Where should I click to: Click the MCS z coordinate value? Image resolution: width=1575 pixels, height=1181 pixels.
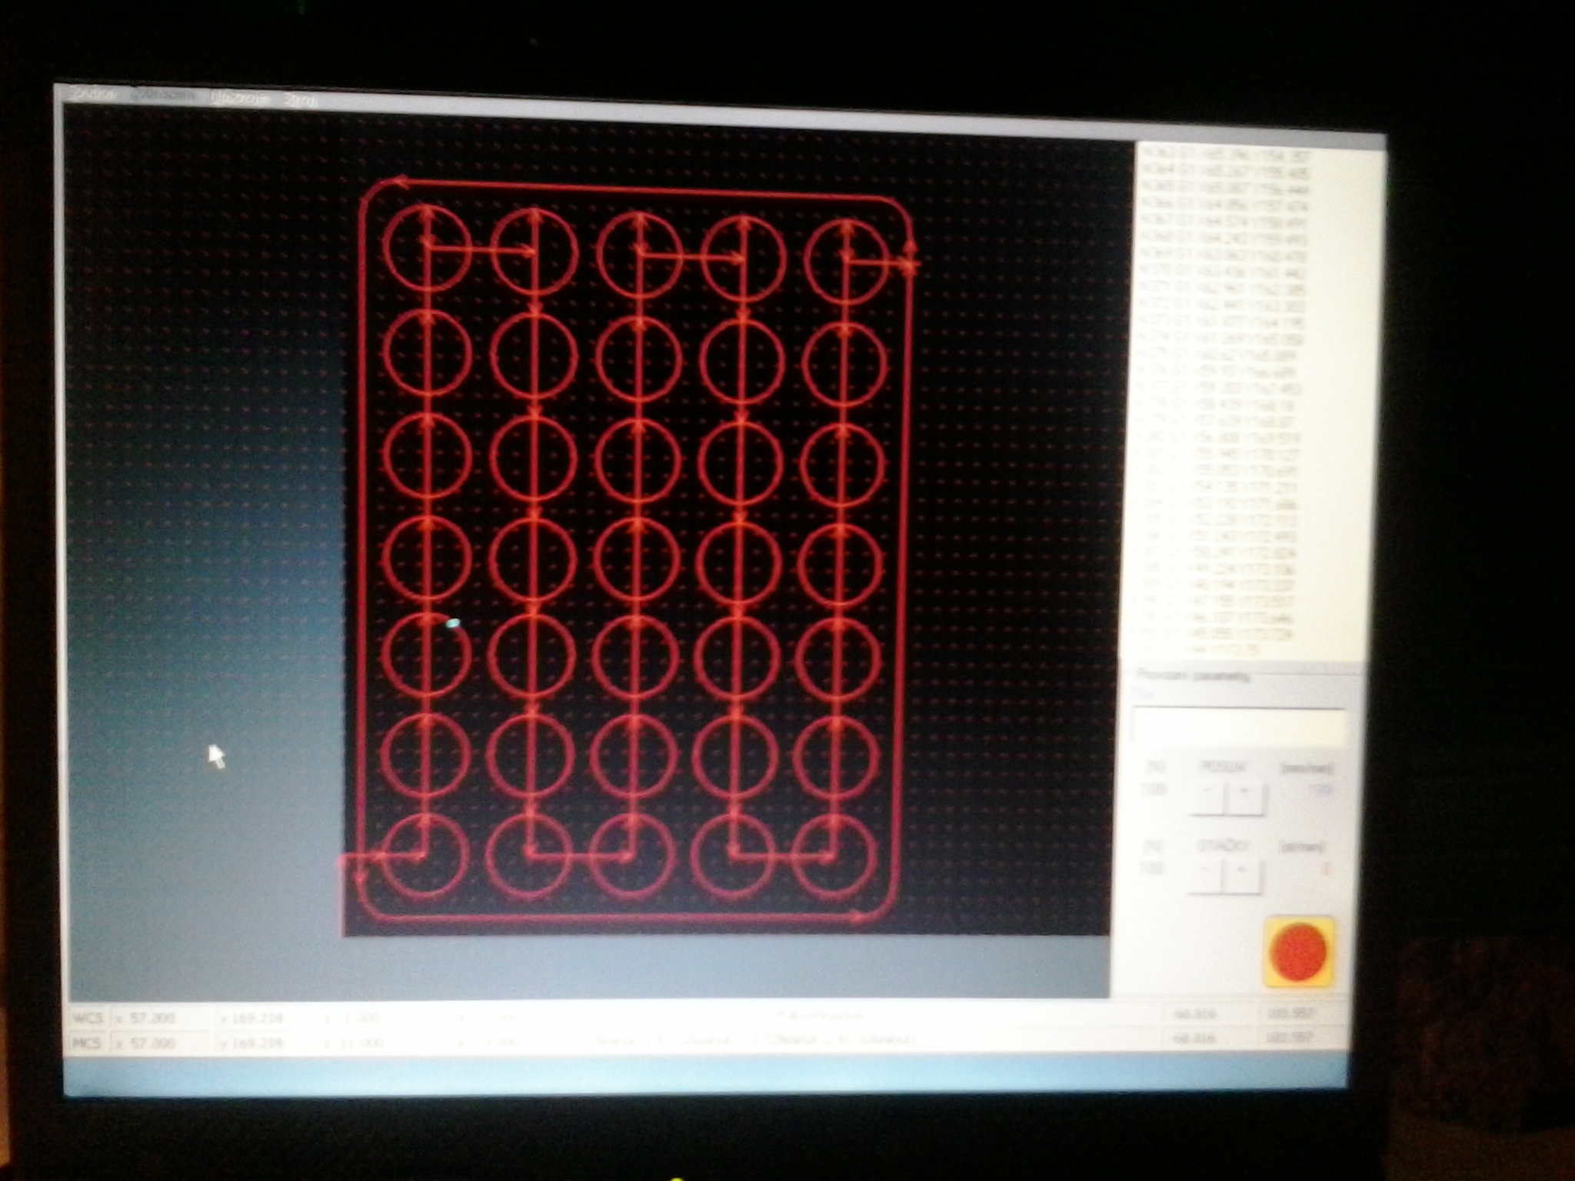click(360, 1043)
